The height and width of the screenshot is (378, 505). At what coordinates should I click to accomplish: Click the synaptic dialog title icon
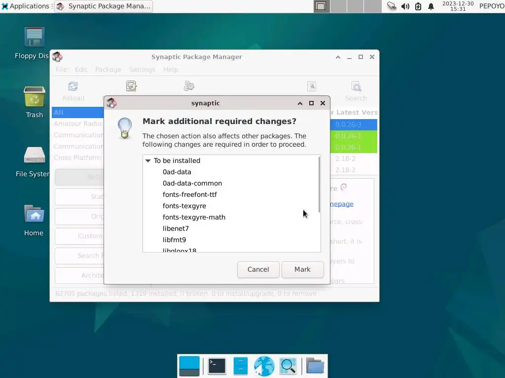click(112, 103)
